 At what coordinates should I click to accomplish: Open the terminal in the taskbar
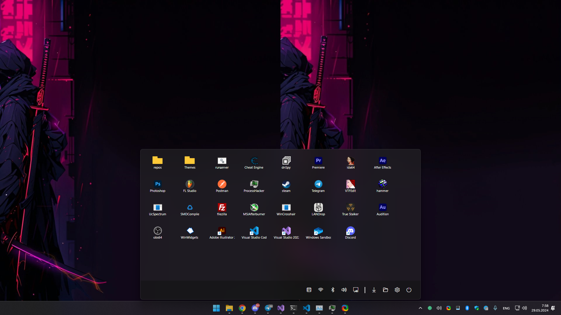[294, 308]
